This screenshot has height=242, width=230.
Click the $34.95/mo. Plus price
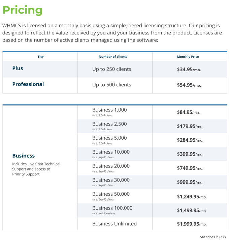pyautogui.click(x=189, y=70)
